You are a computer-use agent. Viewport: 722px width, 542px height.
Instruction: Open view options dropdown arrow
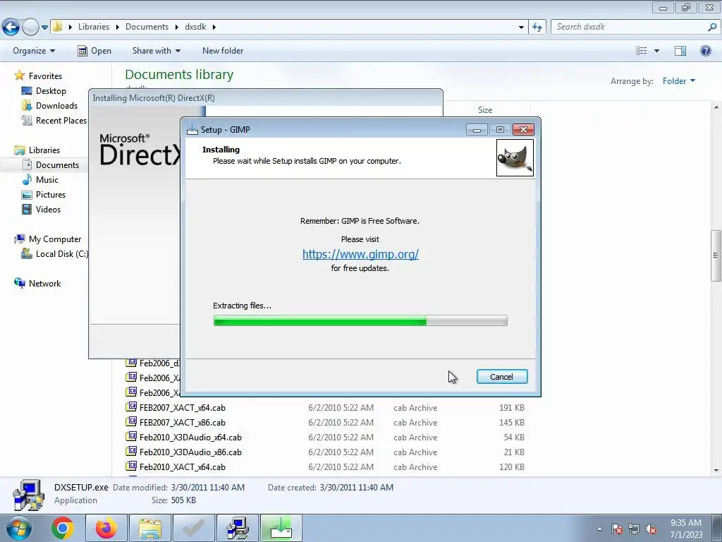pyautogui.click(x=656, y=51)
